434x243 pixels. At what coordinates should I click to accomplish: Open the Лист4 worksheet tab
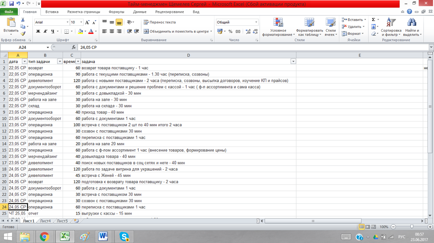[x=45, y=221]
